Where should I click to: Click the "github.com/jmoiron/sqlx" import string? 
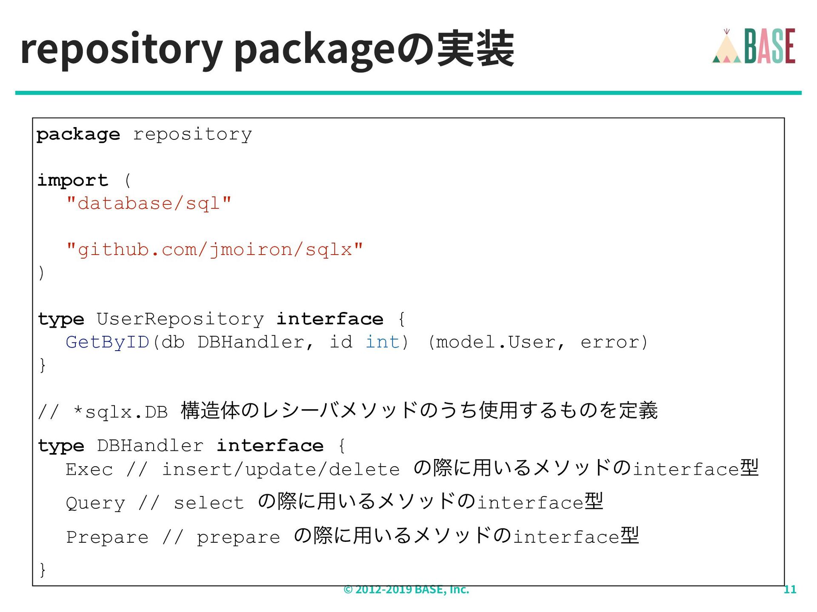click(214, 249)
